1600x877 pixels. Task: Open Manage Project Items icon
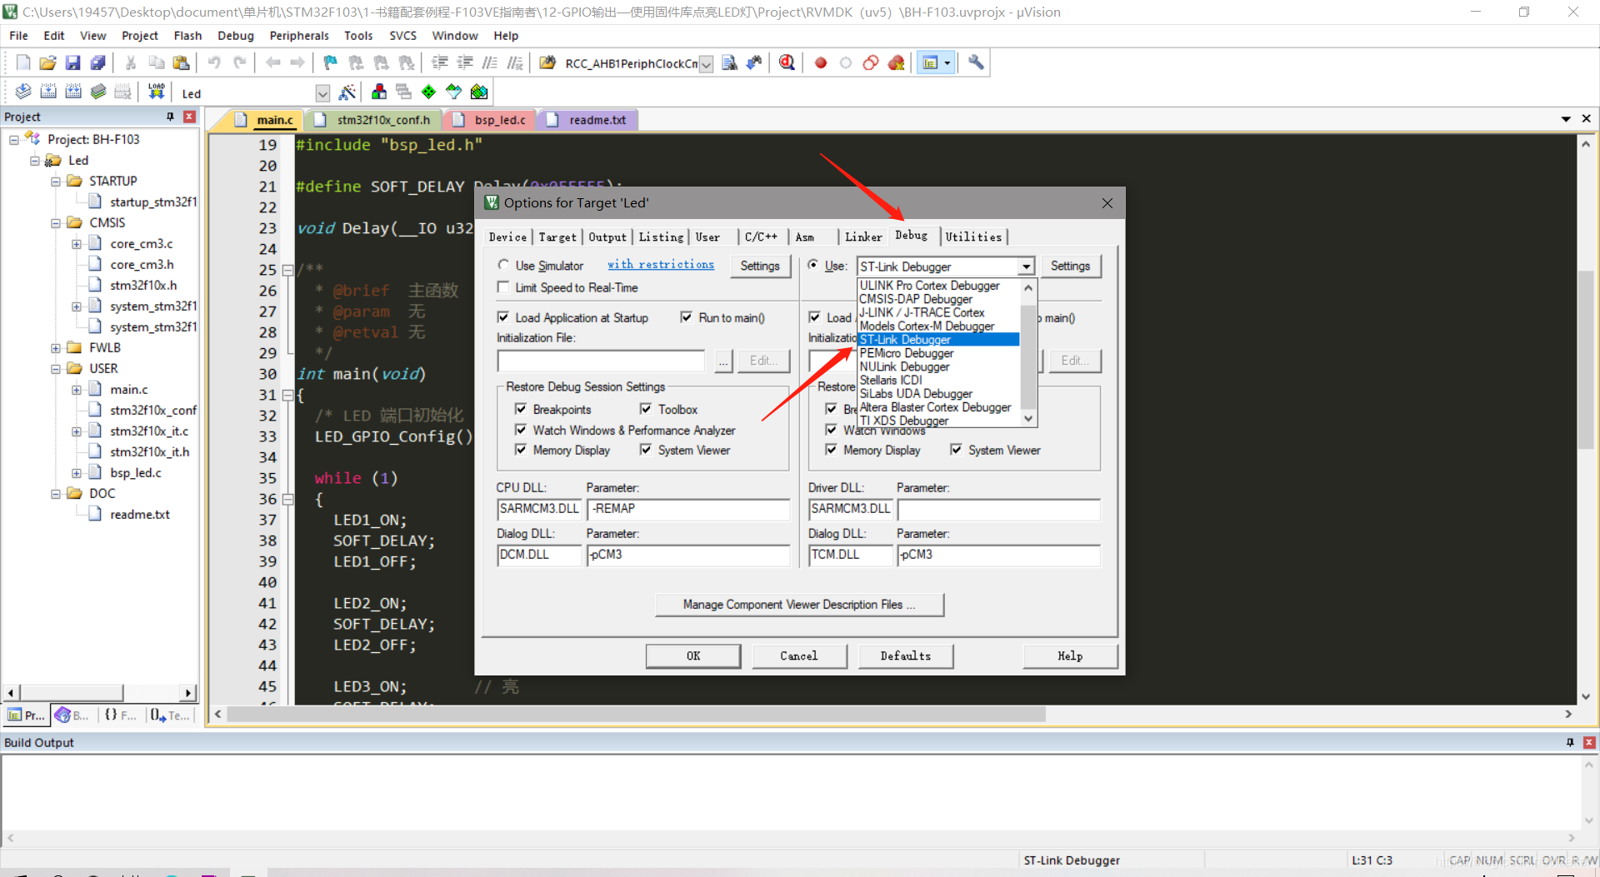(379, 92)
